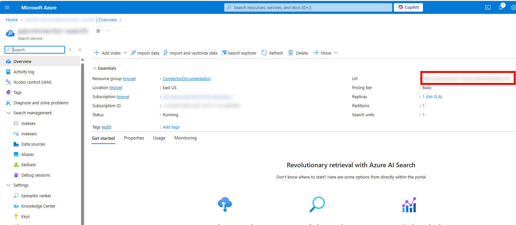Click the Search units value 1
Screen dimensions: 516x225
(424, 115)
